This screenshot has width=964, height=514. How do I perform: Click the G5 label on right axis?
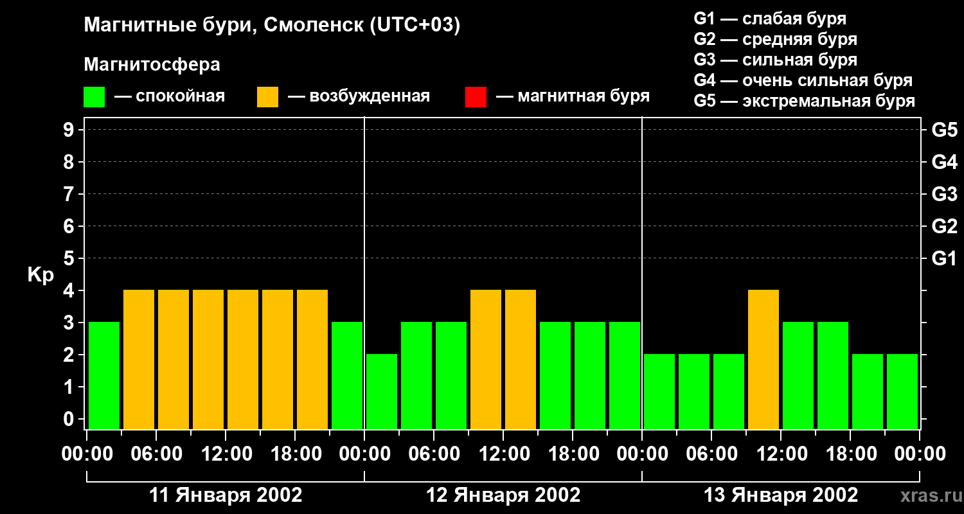pos(944,130)
